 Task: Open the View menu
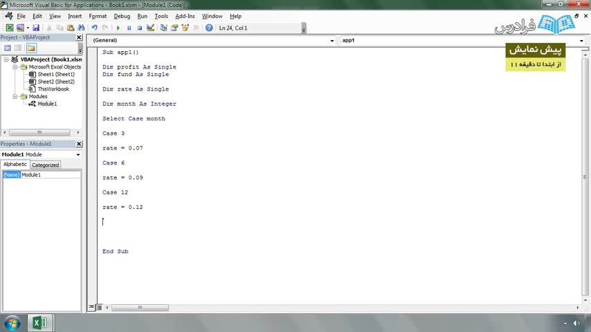[x=55, y=16]
